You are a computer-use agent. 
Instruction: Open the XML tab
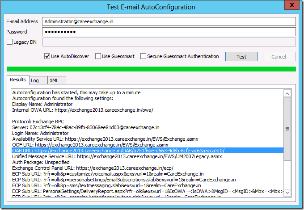pyautogui.click(x=56, y=80)
